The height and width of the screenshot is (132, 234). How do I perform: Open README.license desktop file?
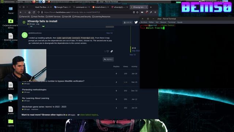pos(11,37)
